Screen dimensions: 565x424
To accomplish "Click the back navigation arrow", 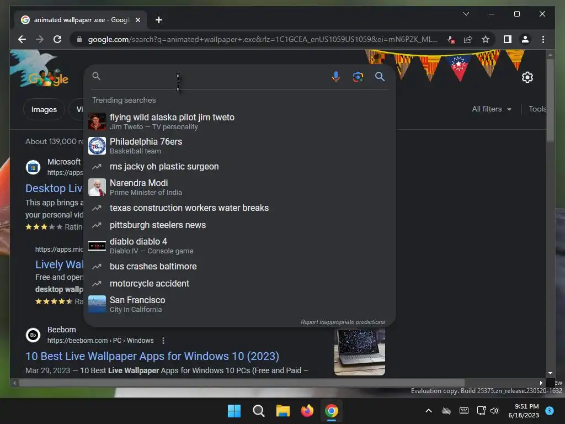I will (x=22, y=39).
